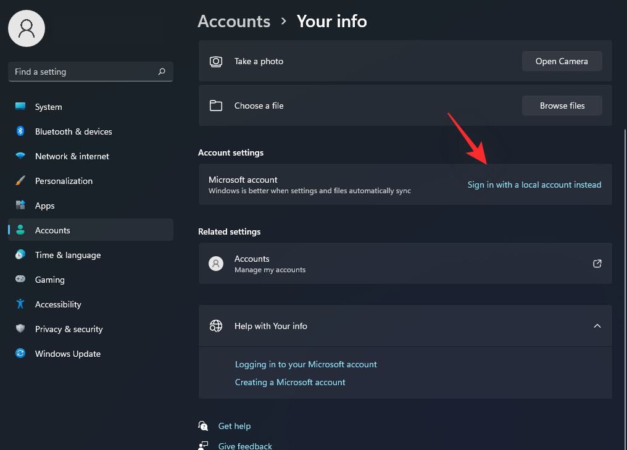Image resolution: width=627 pixels, height=450 pixels.
Task: Navigate back via Accounts breadcrumb
Action: (x=234, y=22)
